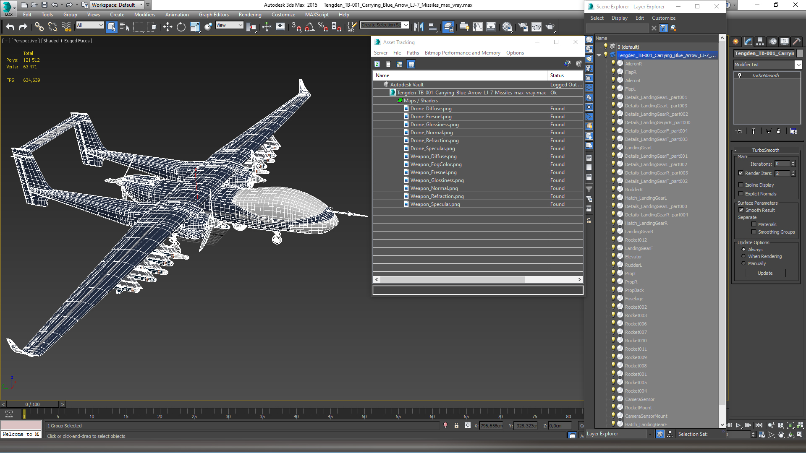Image resolution: width=806 pixels, height=453 pixels.
Task: Open the Workspace Default dropdown
Action: click(x=118, y=5)
